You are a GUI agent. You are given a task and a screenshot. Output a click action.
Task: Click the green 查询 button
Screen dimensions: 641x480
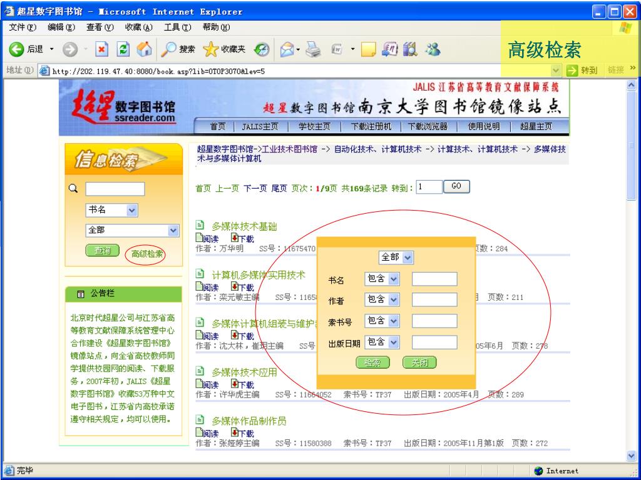[103, 251]
